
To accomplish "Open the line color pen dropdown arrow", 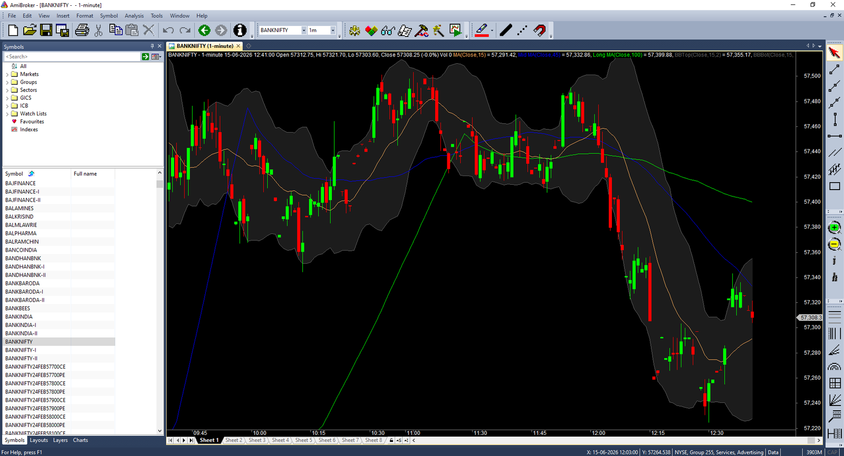I will (x=492, y=31).
